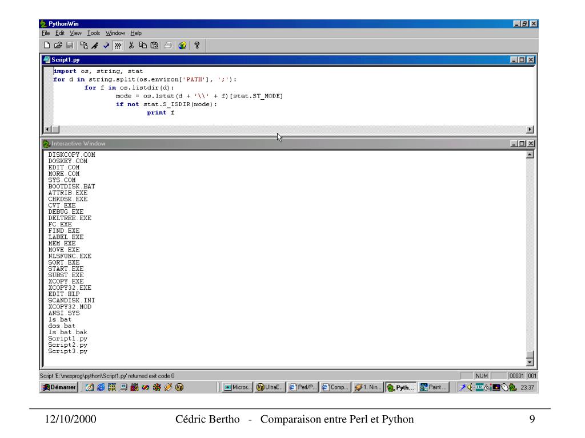
Task: Switch to the 1. Nin... taskbar button
Action: [368, 387]
